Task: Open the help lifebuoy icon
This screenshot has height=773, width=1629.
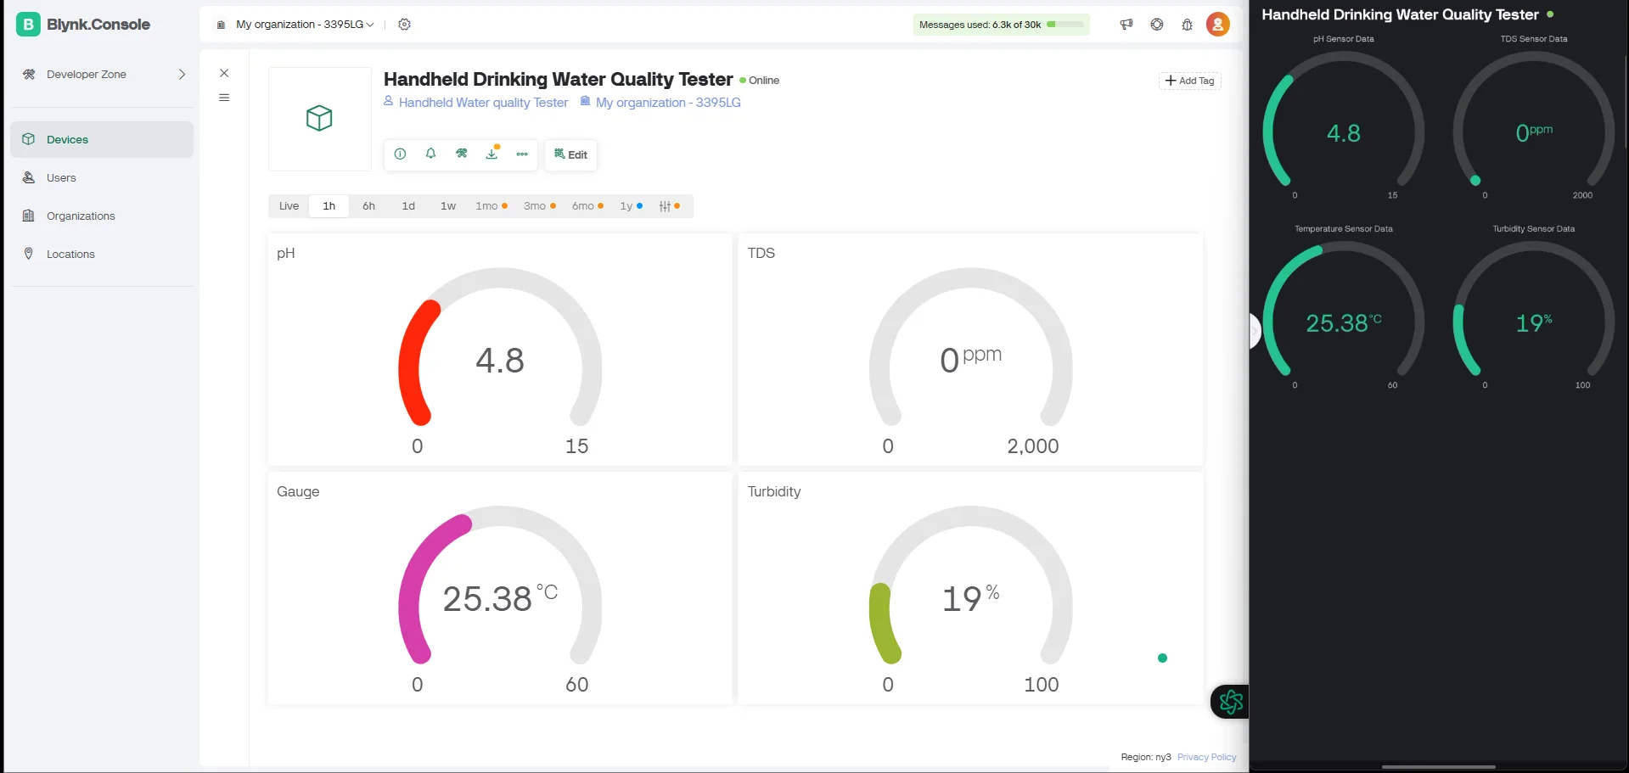Action: 1157,25
